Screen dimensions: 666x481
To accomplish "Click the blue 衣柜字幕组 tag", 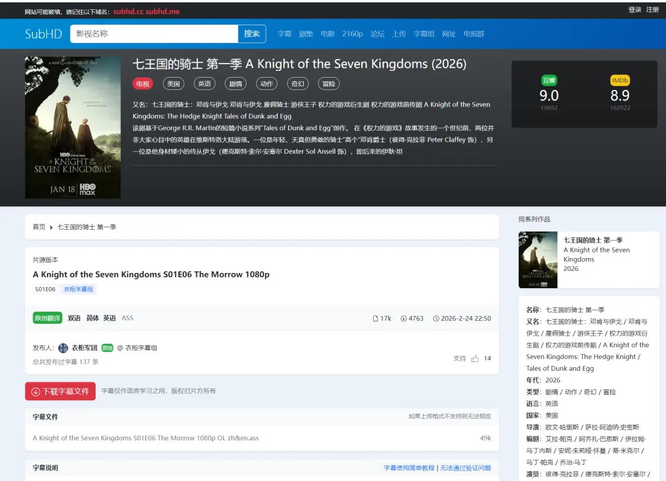I will pos(78,289).
